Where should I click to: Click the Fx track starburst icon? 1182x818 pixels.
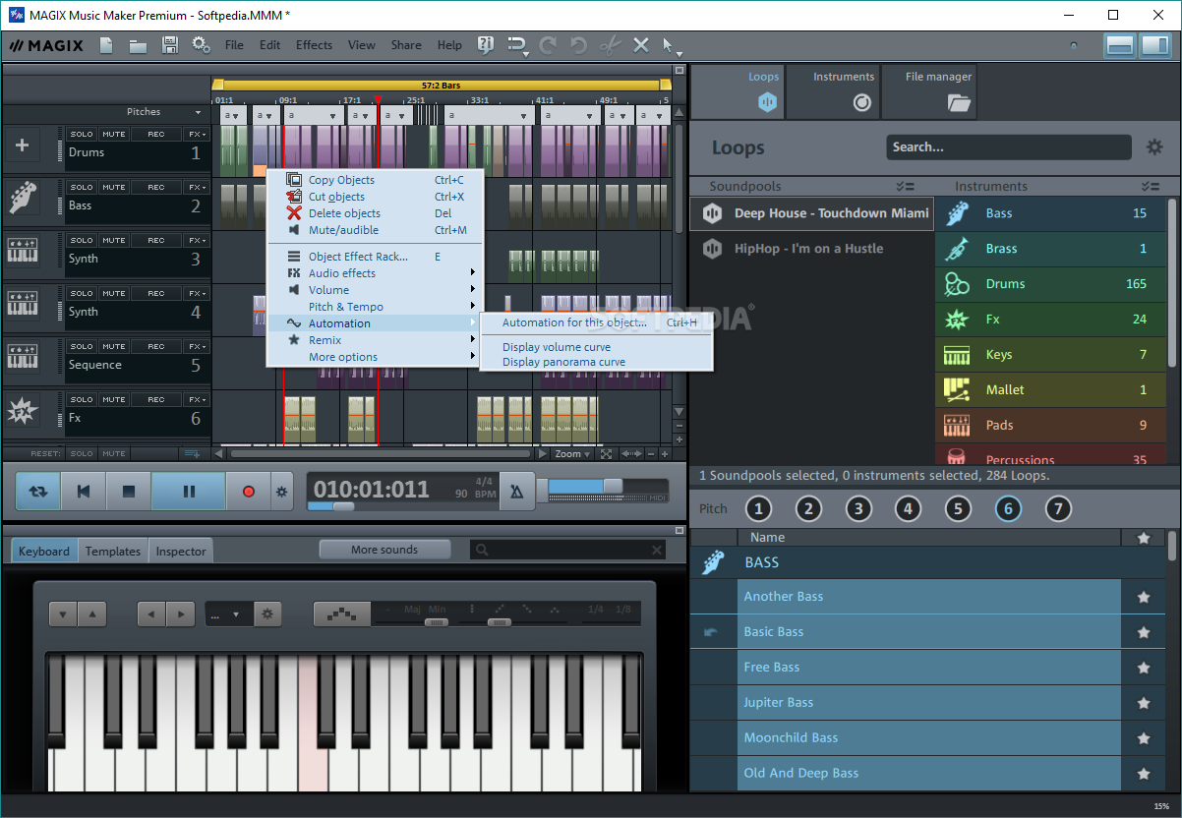tap(23, 411)
